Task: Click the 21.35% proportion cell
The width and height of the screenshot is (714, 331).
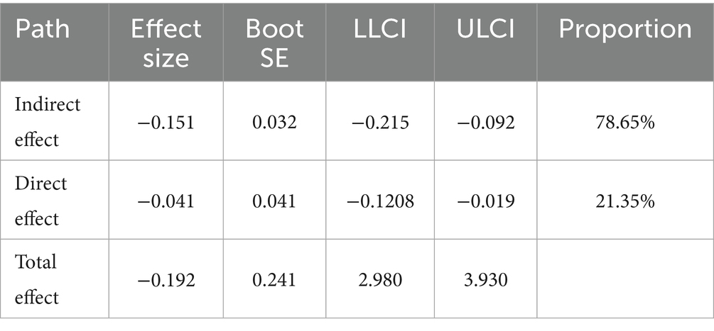Action: point(624,201)
